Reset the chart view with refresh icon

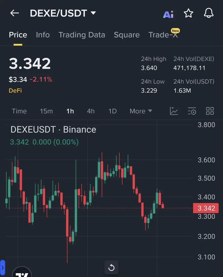coord(111,268)
